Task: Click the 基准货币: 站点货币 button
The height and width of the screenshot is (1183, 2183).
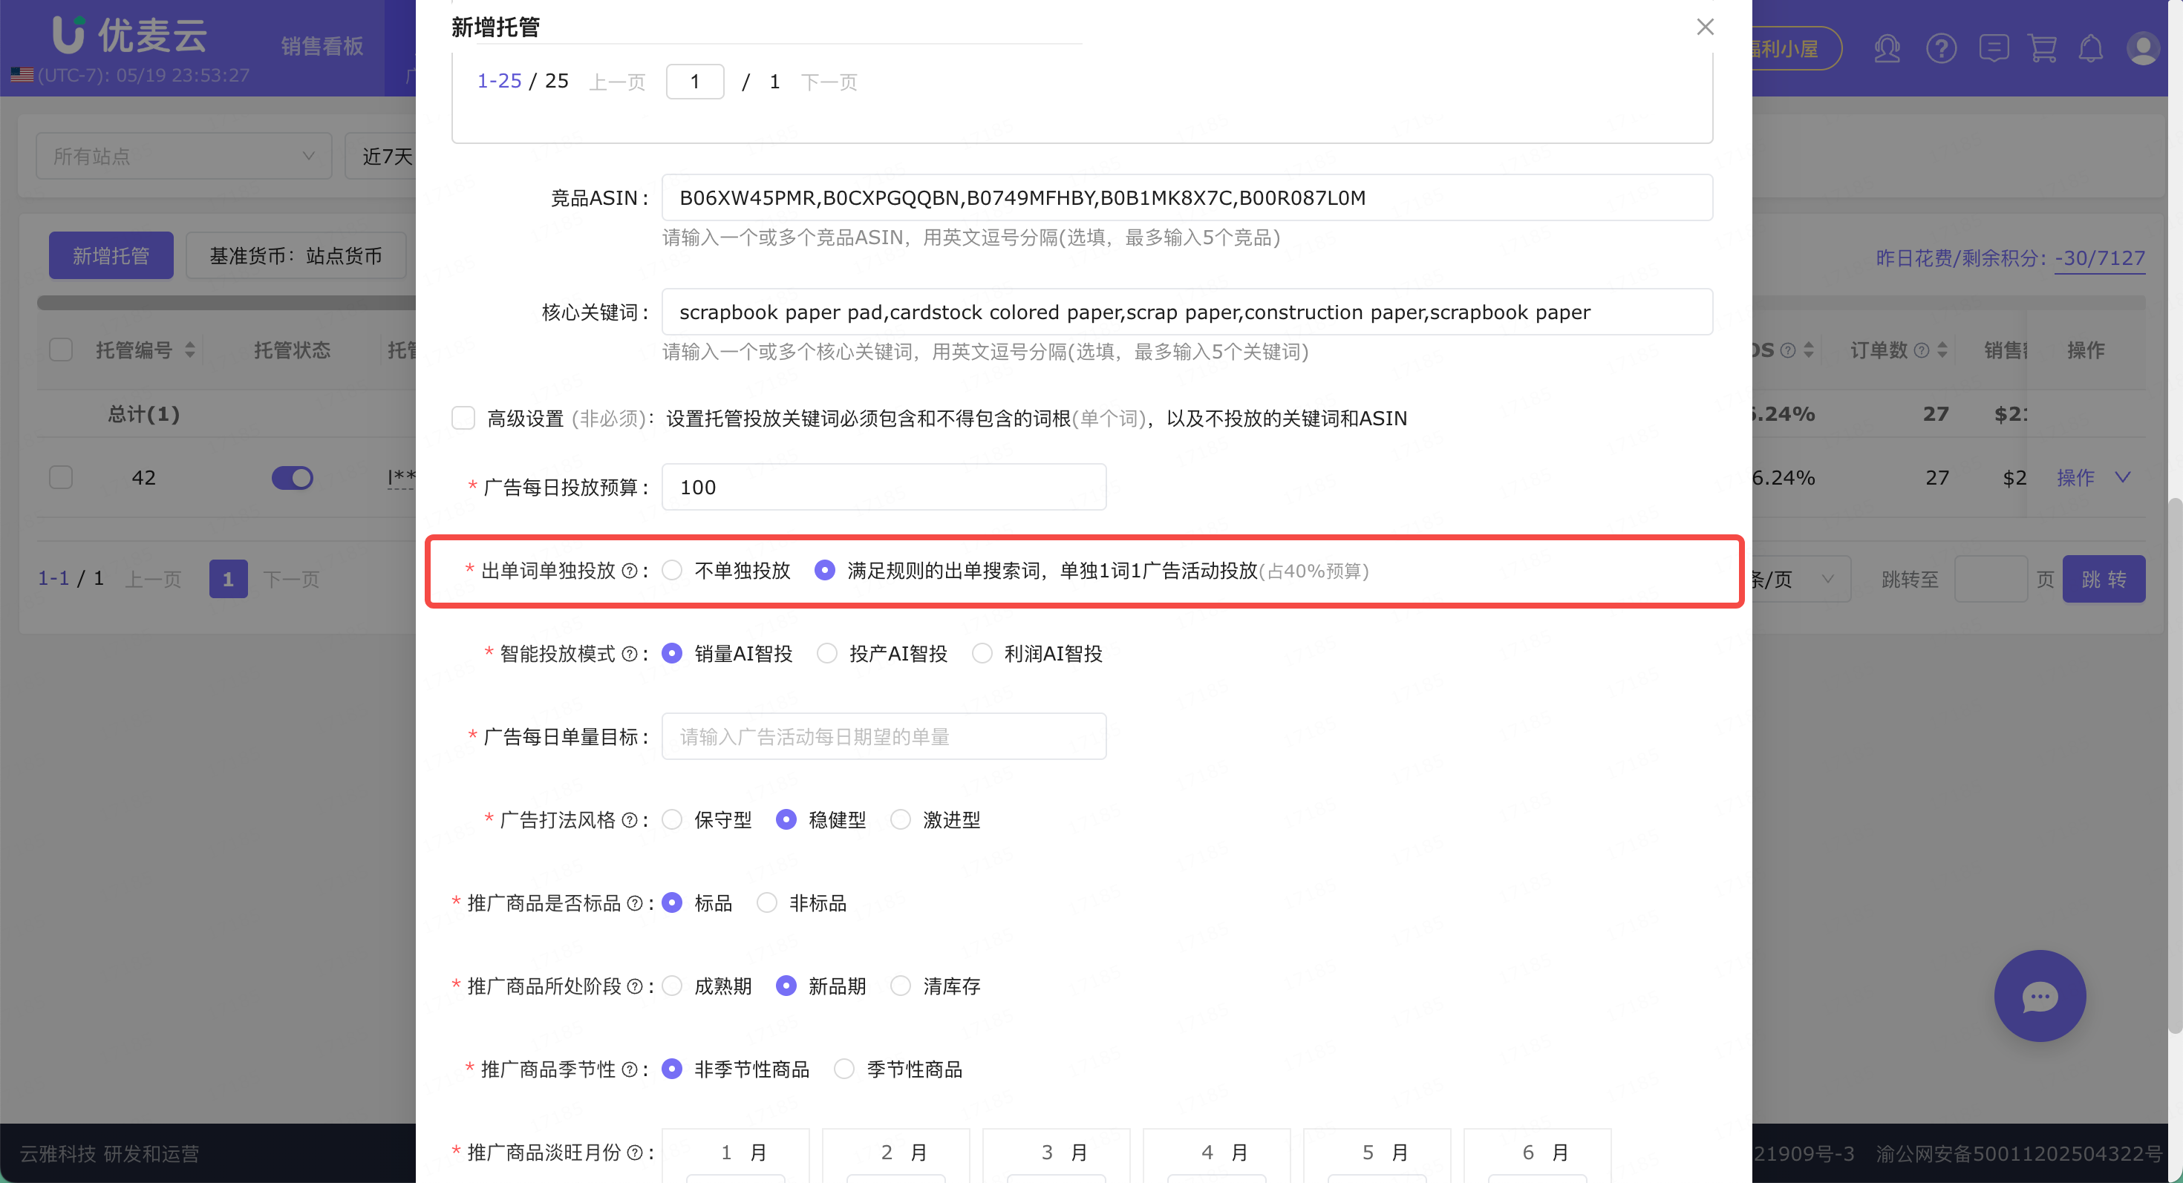Action: pyautogui.click(x=296, y=256)
